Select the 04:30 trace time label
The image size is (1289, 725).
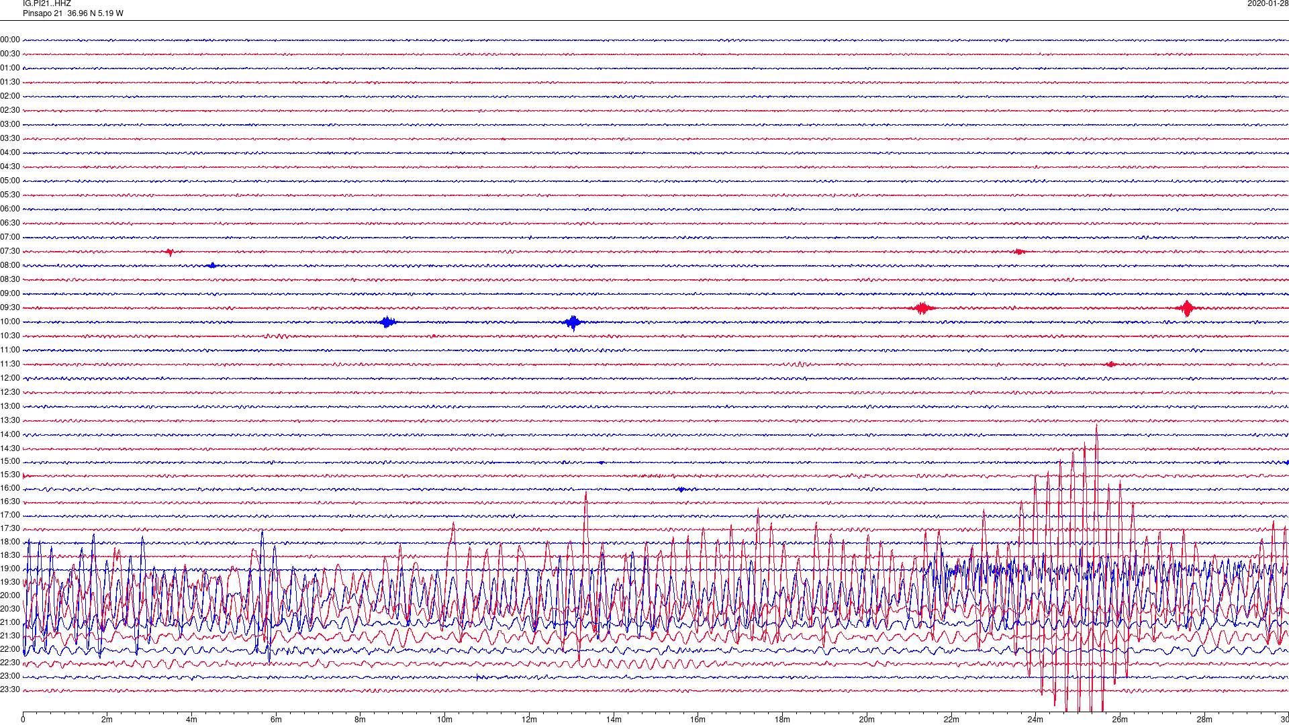[x=10, y=167]
